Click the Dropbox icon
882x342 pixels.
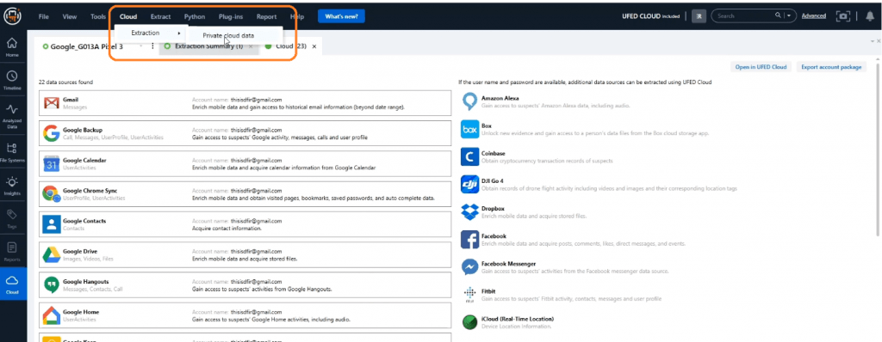[x=469, y=211]
